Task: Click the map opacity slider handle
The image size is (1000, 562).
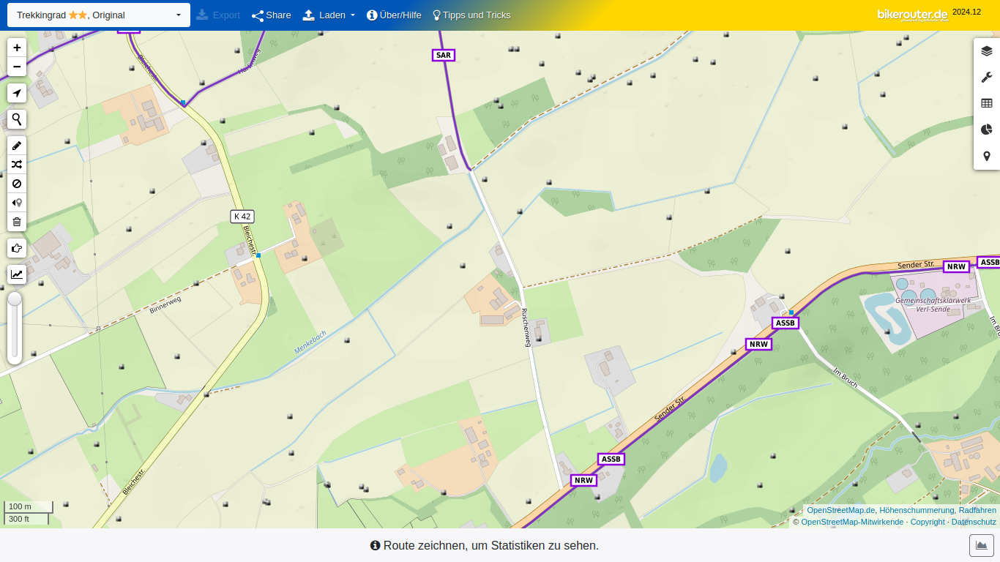Action: tap(15, 299)
